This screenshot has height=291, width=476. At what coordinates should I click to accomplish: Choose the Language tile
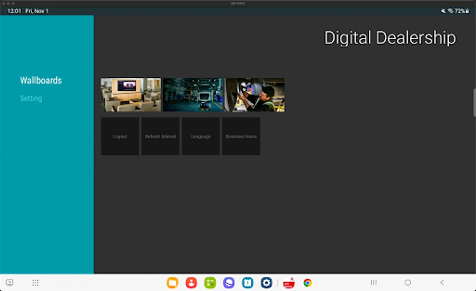[201, 136]
